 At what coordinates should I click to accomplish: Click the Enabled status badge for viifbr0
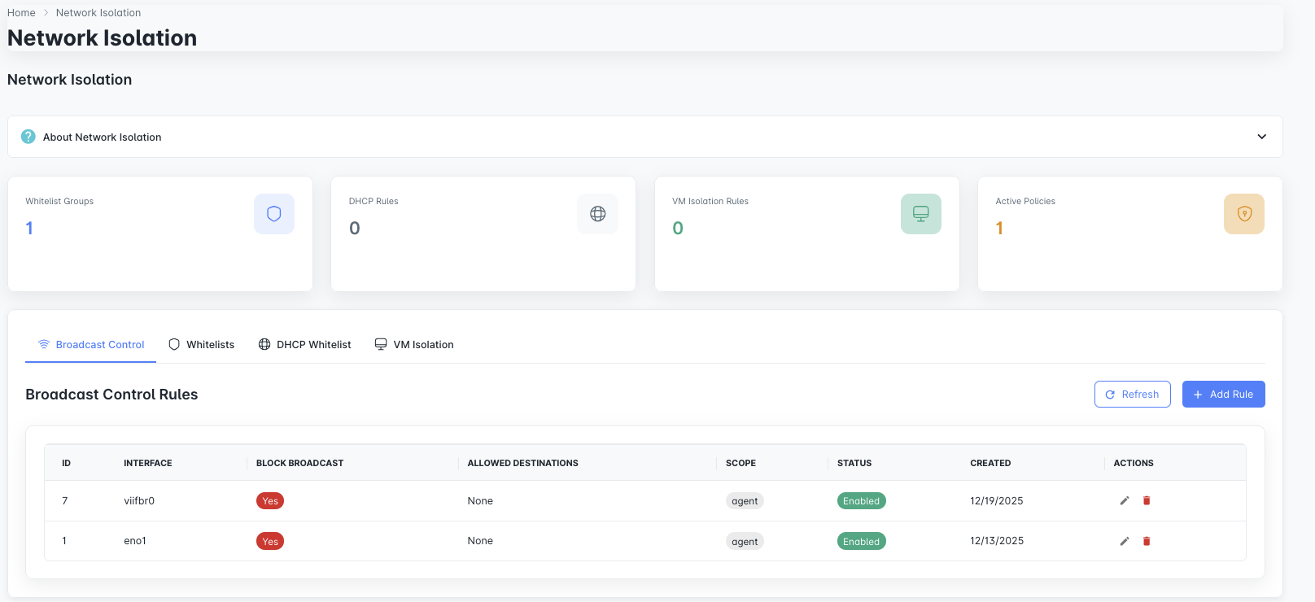(x=861, y=501)
